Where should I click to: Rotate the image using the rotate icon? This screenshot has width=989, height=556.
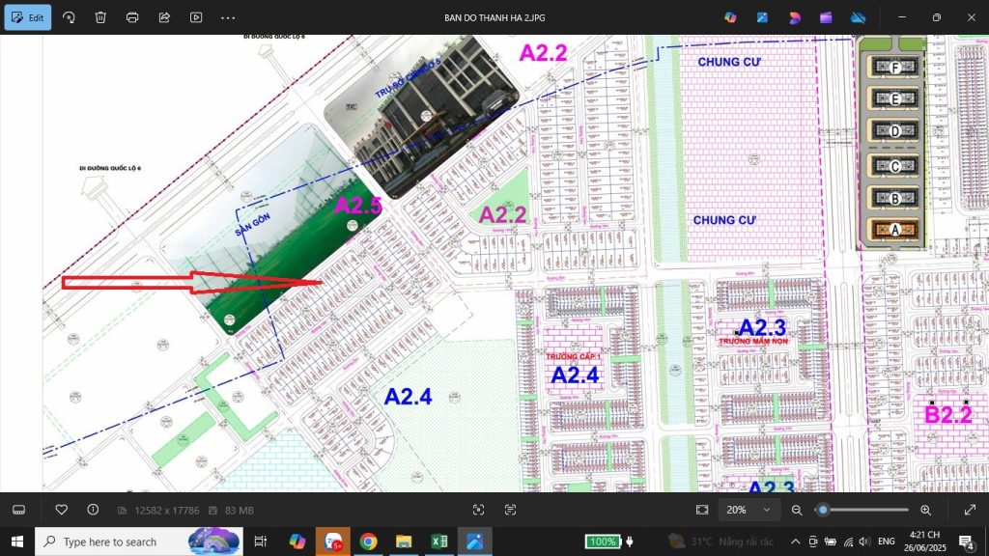(69, 17)
